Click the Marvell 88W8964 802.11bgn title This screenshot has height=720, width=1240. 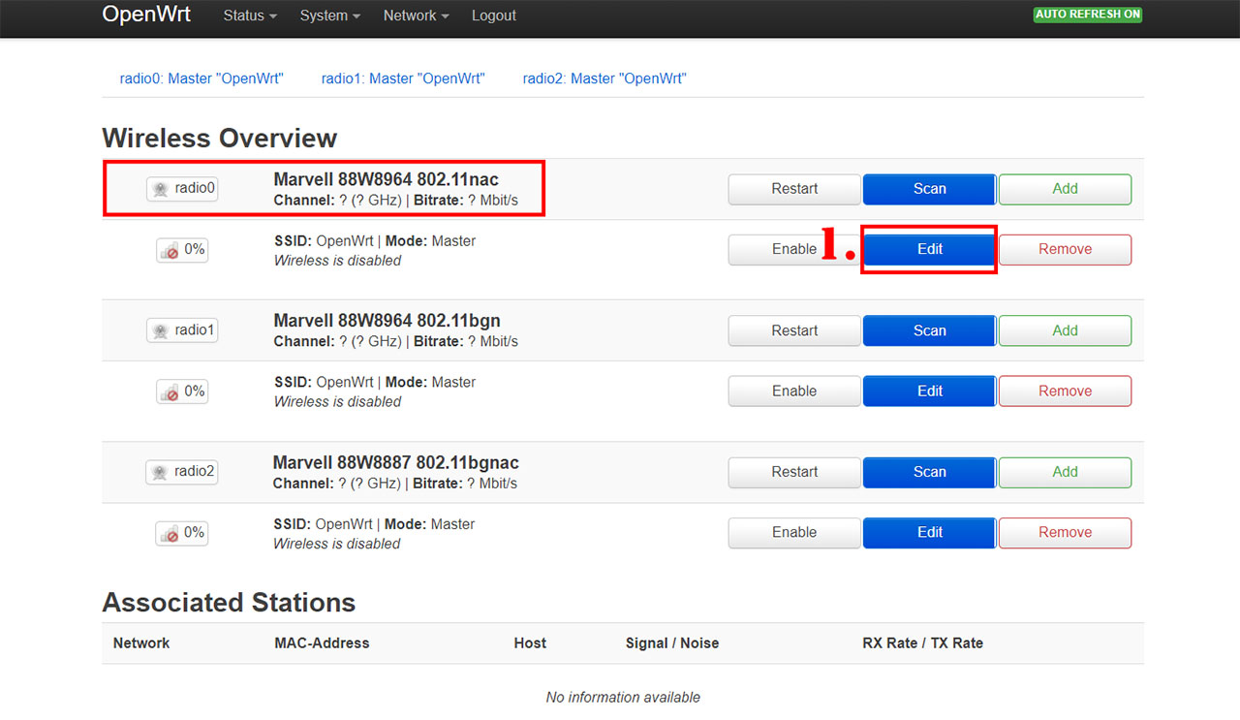point(387,321)
